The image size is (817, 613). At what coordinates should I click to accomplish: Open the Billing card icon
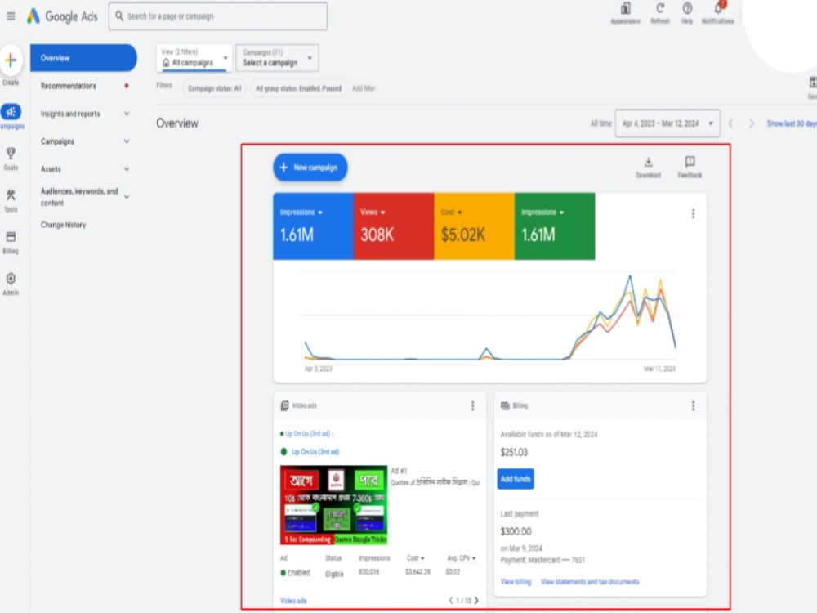click(x=11, y=237)
